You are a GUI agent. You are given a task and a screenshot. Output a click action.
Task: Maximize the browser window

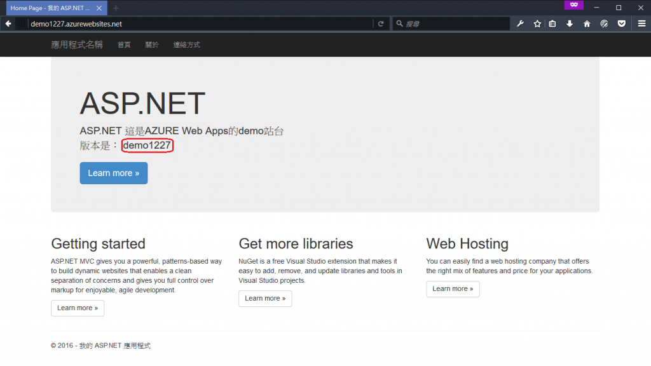coord(619,8)
